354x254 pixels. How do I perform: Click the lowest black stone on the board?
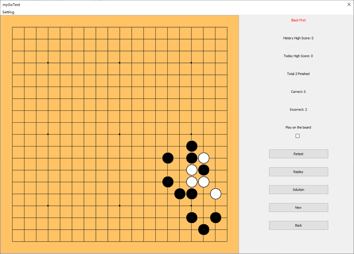tap(203, 230)
